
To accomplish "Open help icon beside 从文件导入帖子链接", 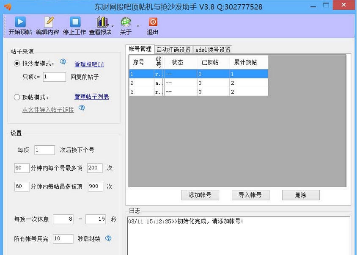I will coord(82,108).
